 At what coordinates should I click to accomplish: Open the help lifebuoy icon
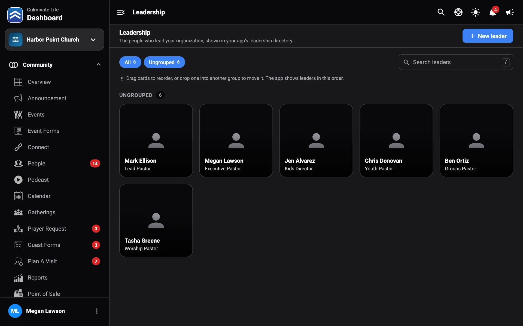[458, 12]
